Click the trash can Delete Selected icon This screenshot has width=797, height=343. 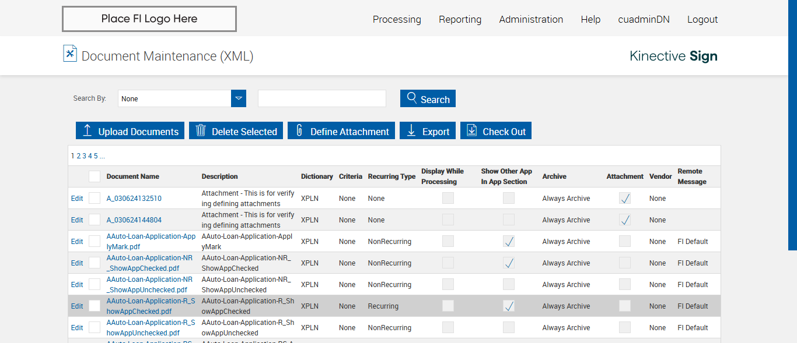pyautogui.click(x=201, y=130)
